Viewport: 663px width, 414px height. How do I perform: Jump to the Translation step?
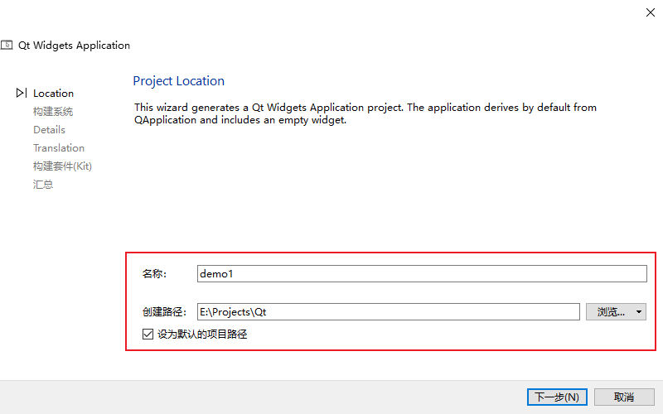59,148
